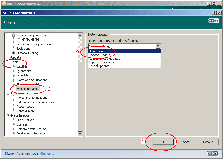Open the Update settings node

[16, 57]
